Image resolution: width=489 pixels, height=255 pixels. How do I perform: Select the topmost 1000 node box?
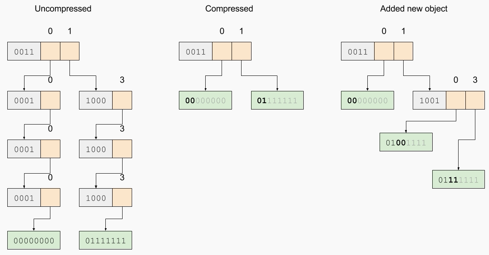[96, 100]
